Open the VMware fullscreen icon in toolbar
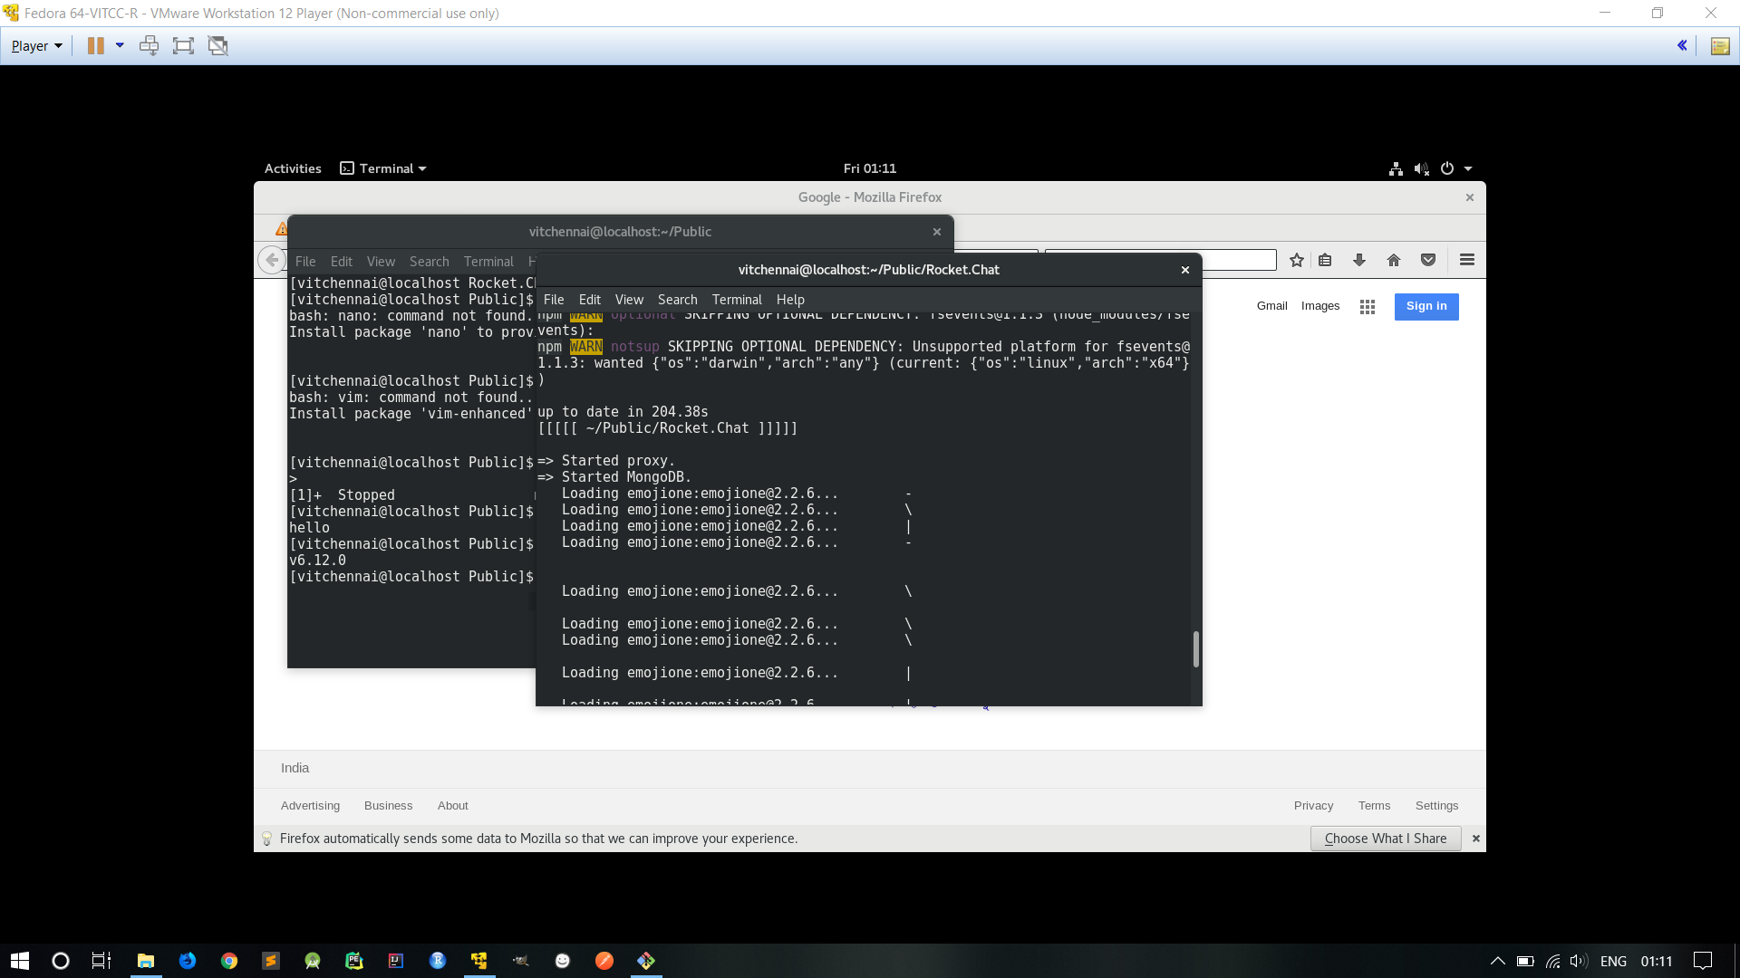This screenshot has width=1740, height=978. coord(183,45)
